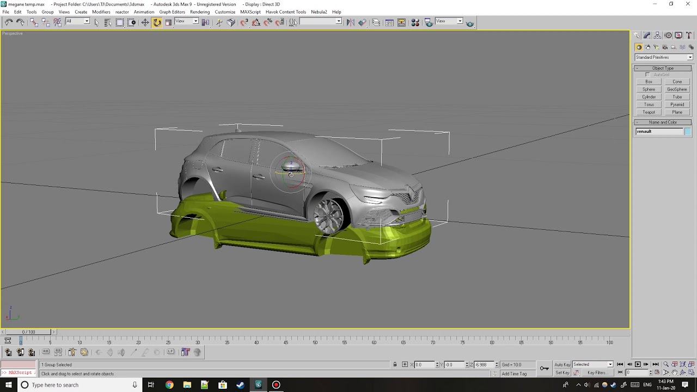
Task: Open the selection filter 'All' dropdown
Action: [x=77, y=21]
